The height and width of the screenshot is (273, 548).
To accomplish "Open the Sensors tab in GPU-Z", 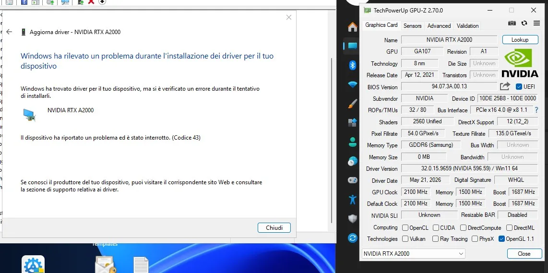I will (x=412, y=25).
